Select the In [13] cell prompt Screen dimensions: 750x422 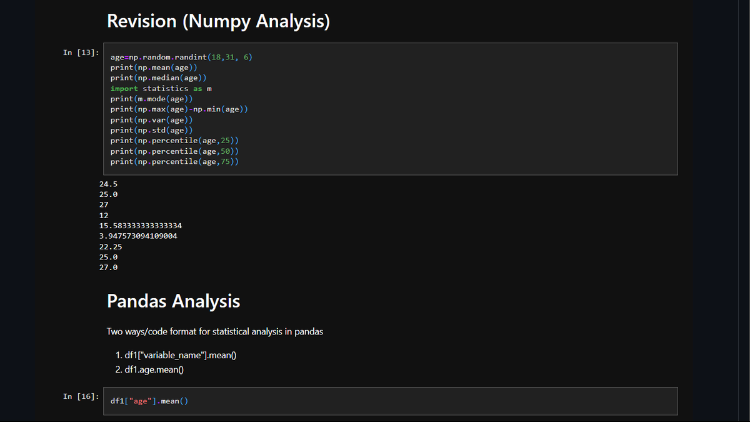pos(81,53)
